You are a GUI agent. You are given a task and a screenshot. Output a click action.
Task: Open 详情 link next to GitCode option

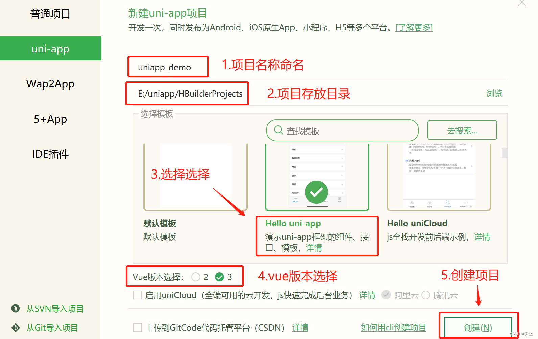[300, 328]
